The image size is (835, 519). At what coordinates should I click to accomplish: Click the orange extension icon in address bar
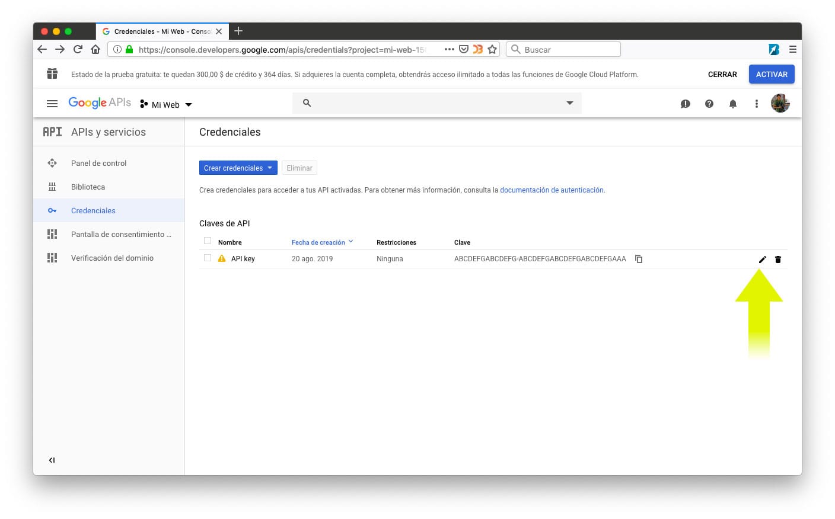pyautogui.click(x=477, y=49)
